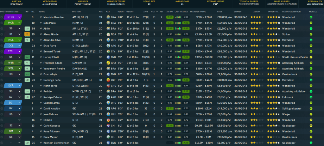
Task: Sort the table by GLS column header
Action: pyautogui.click(x=153, y=11)
